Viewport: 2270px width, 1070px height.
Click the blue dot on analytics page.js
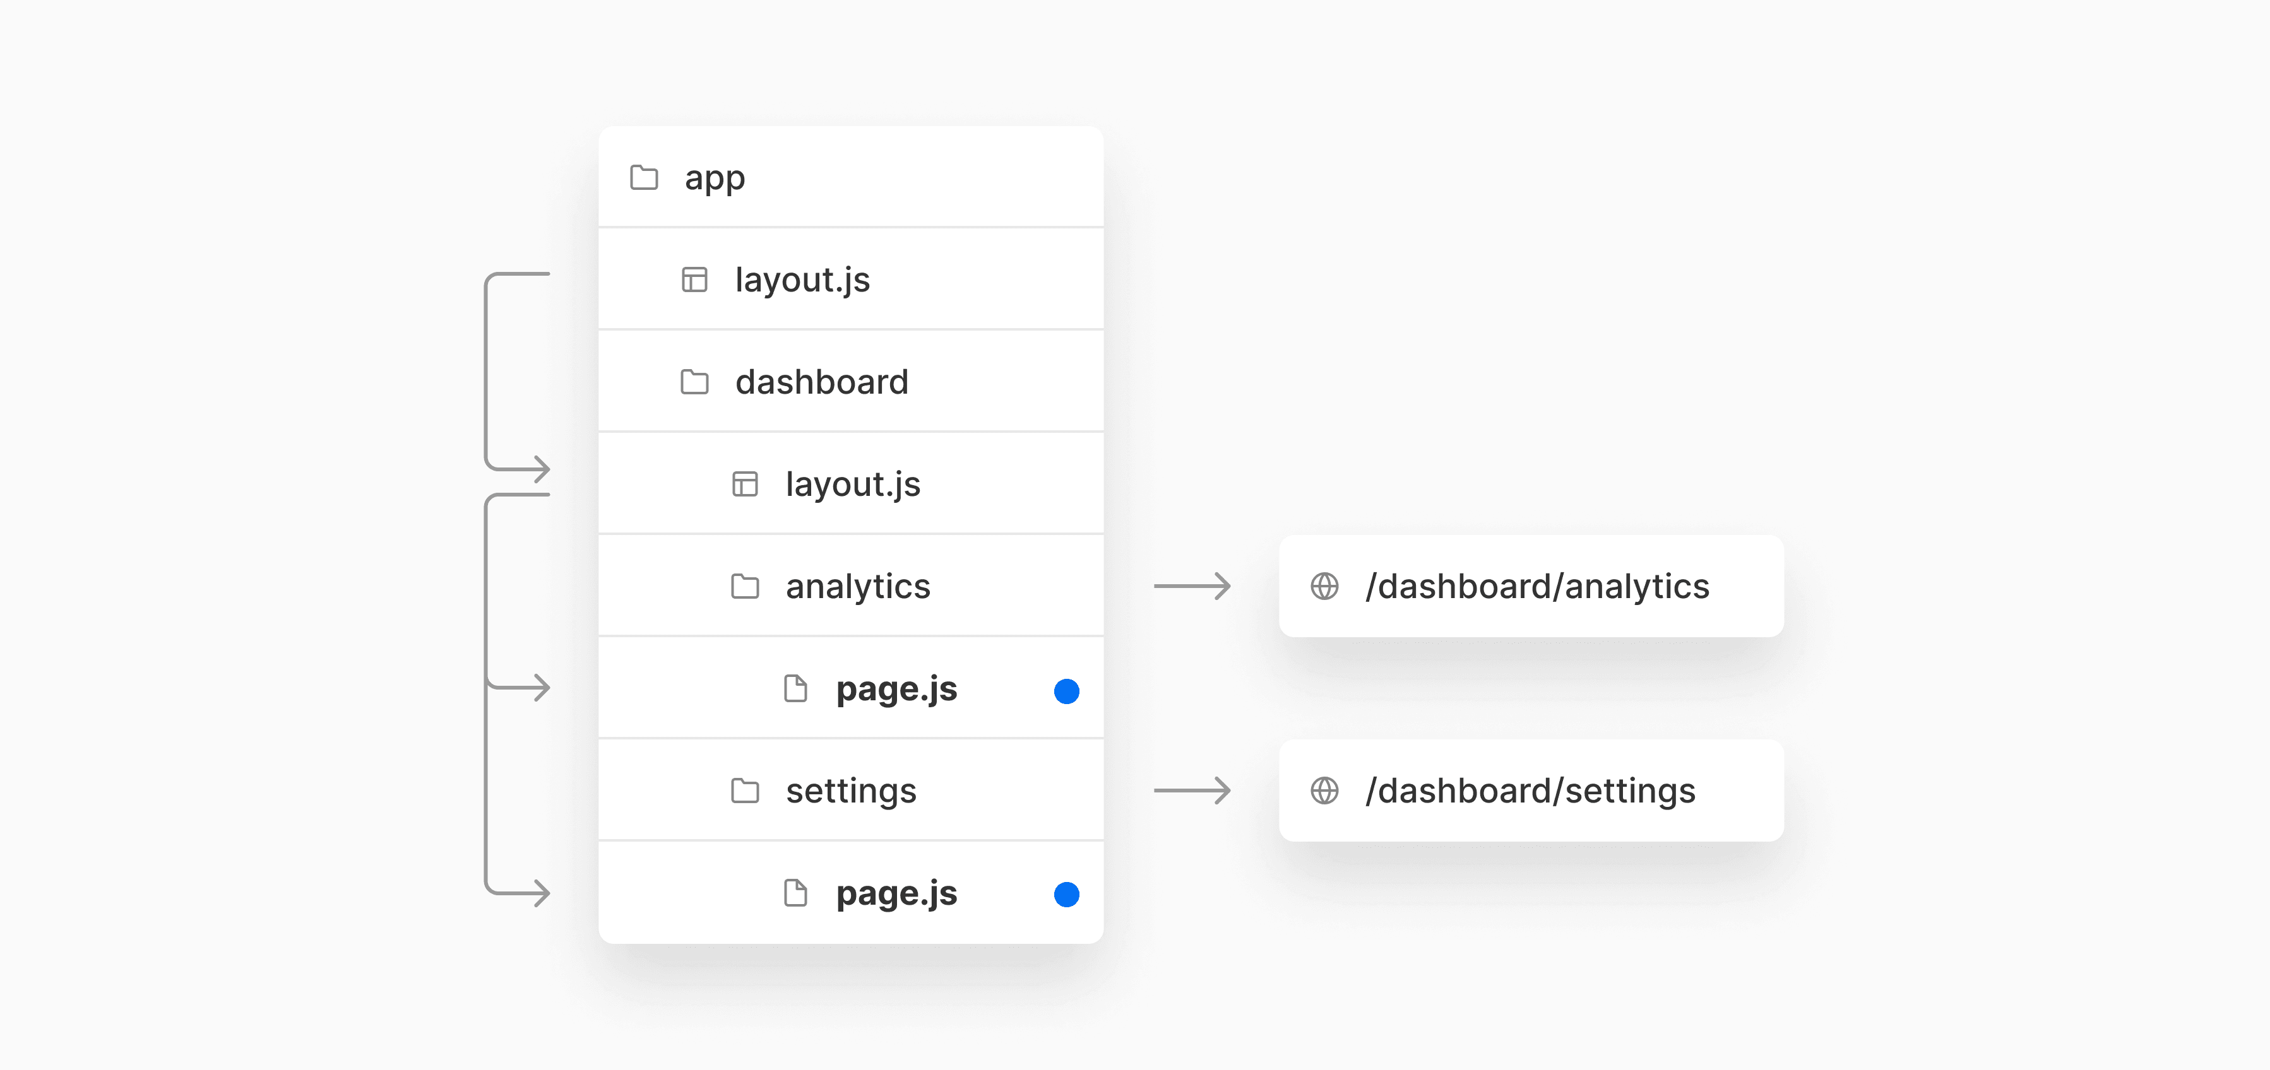(1066, 691)
